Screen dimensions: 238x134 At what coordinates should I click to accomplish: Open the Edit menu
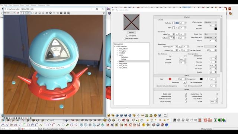tap(6, 5)
